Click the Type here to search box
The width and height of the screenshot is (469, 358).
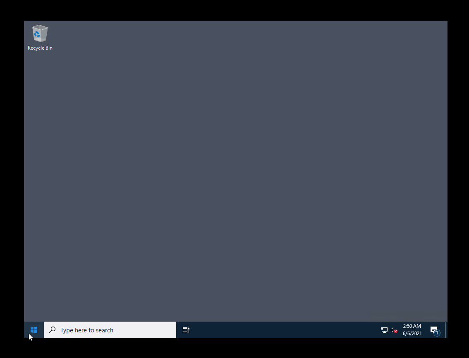point(110,330)
